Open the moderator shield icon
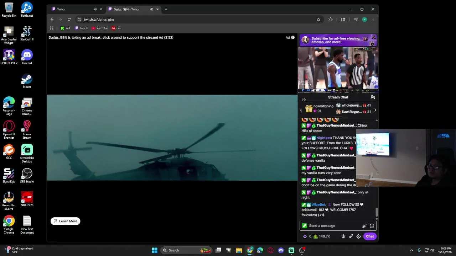Image resolution: width=456 pixels, height=256 pixels. (343, 236)
